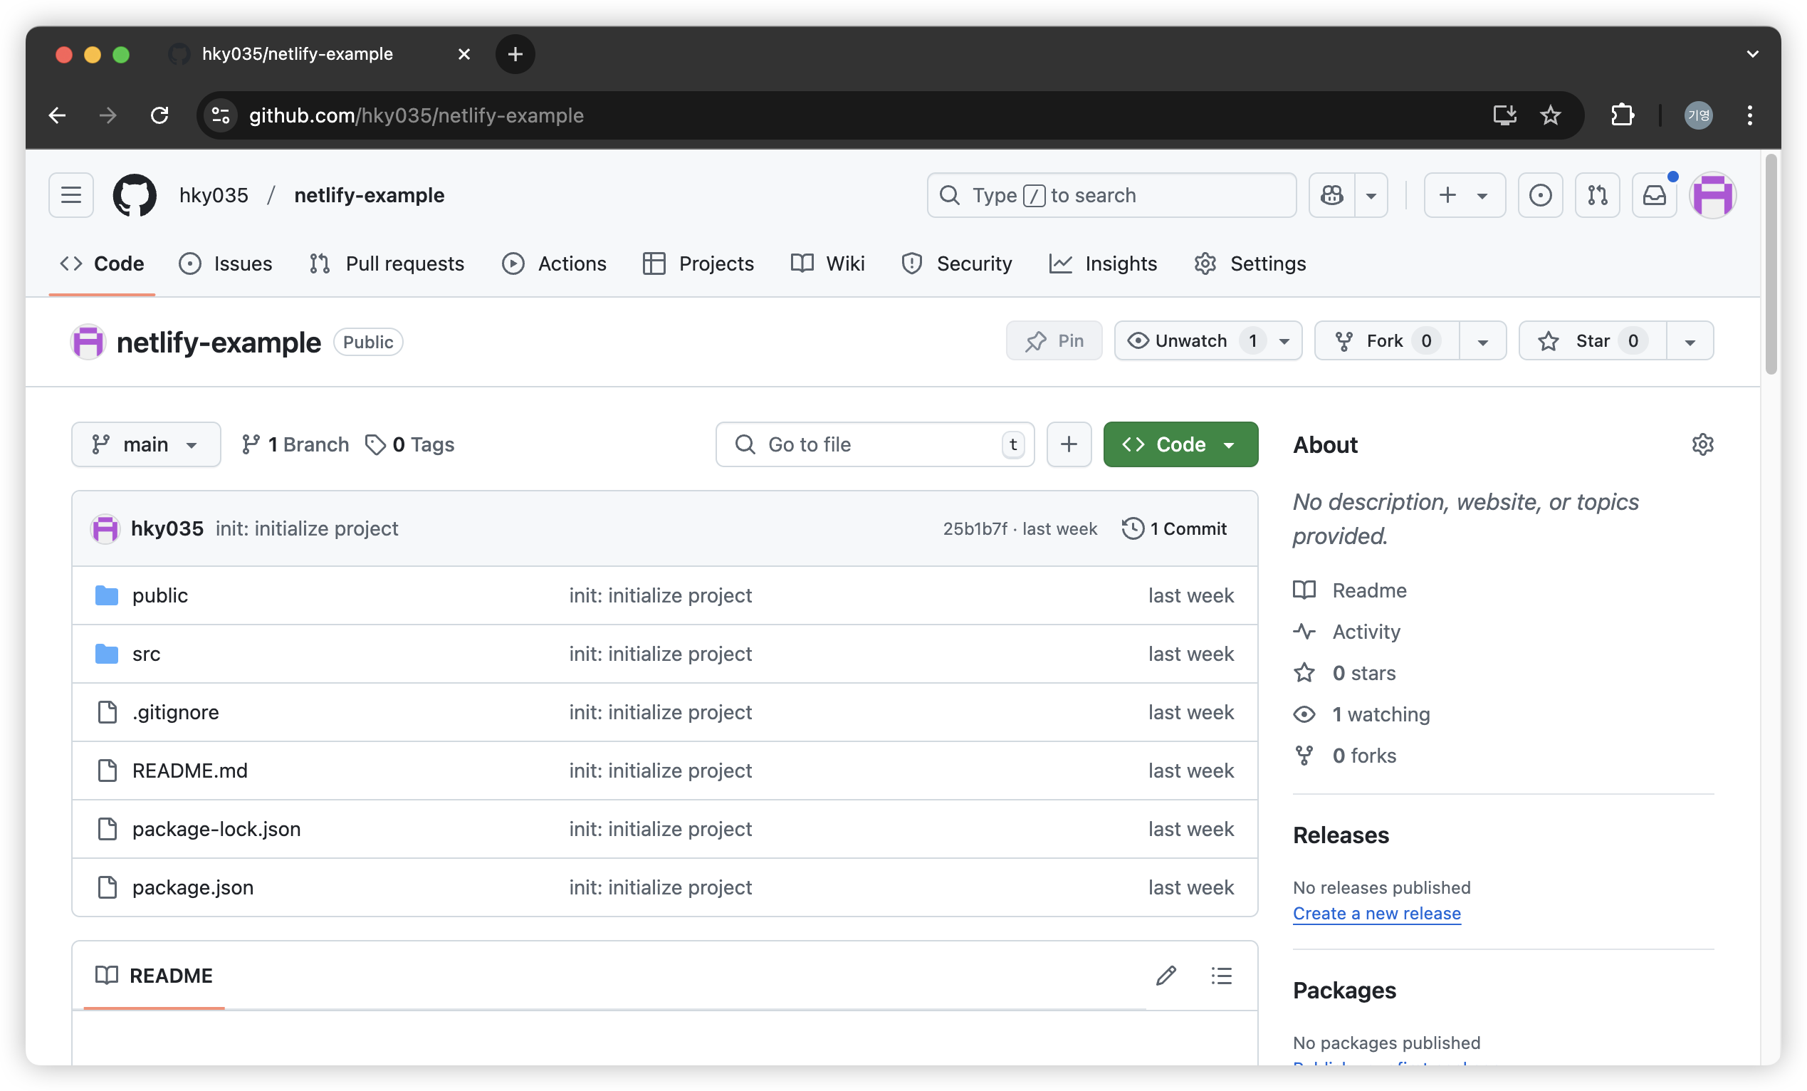View the 0 Tags link

[x=410, y=444]
